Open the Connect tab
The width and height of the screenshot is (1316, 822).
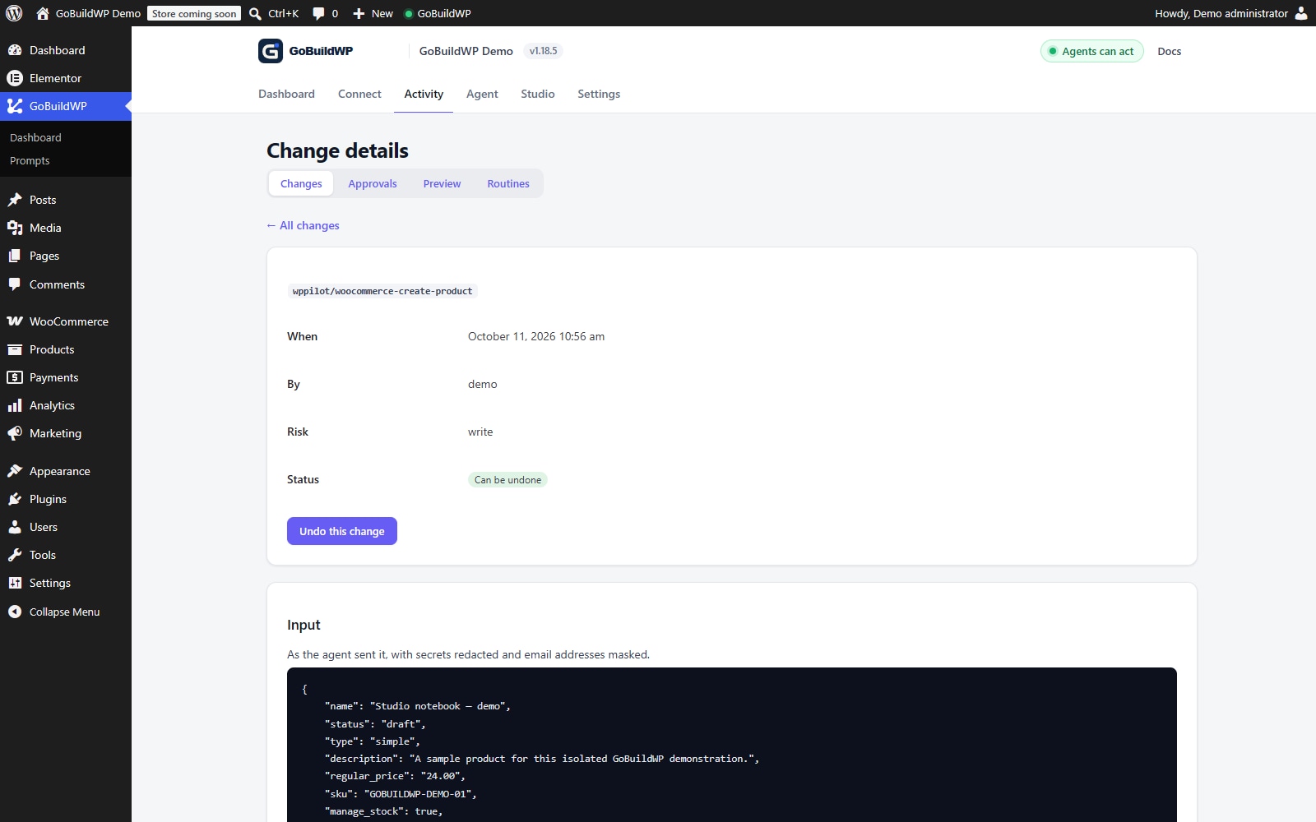(x=359, y=94)
